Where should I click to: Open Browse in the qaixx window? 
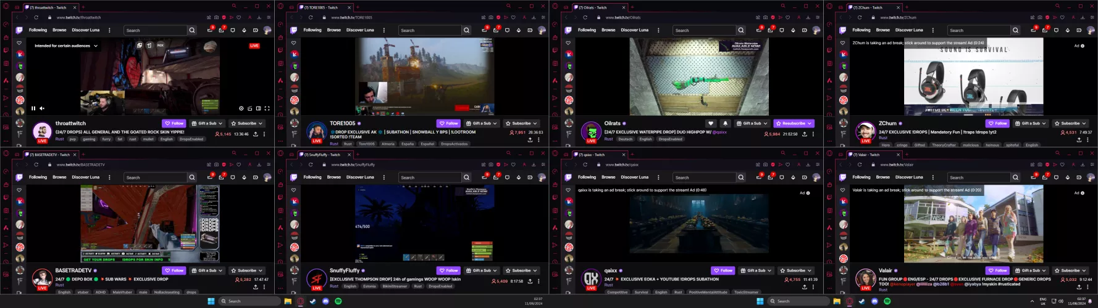click(608, 177)
